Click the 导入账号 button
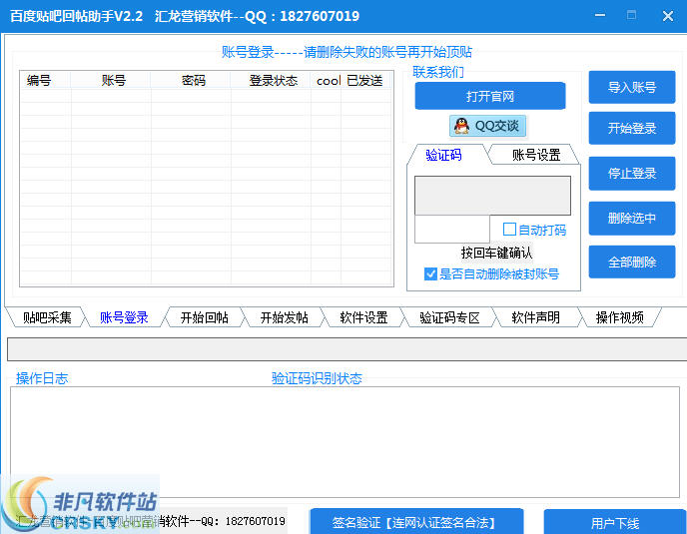 pyautogui.click(x=632, y=87)
